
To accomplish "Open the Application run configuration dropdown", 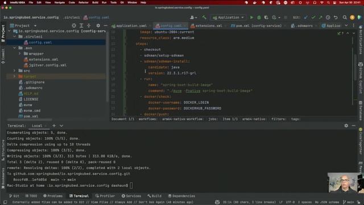I will pos(229,18).
